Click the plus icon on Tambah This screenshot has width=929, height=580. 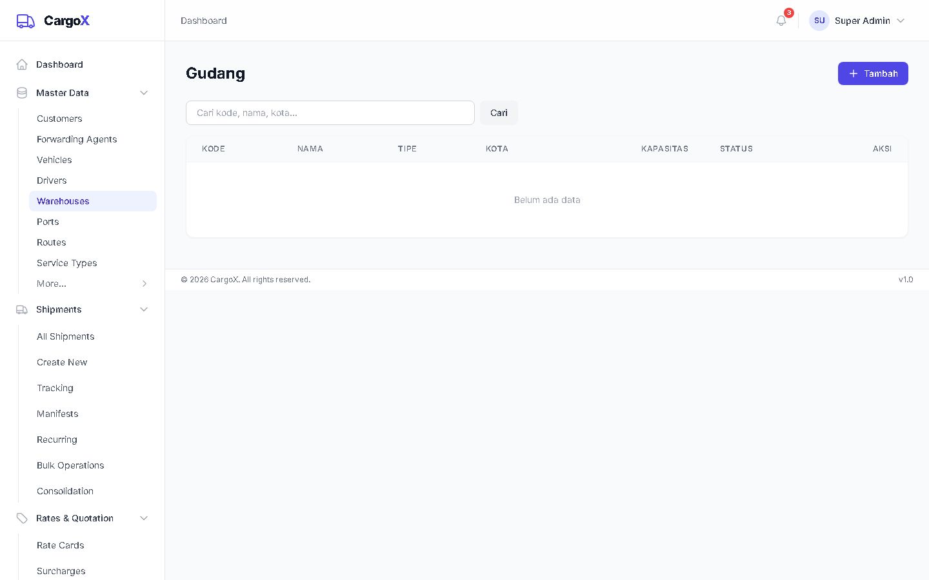coord(854,73)
